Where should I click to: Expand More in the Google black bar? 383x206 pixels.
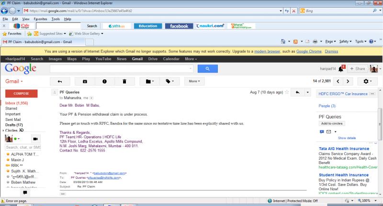[x=191, y=59]
